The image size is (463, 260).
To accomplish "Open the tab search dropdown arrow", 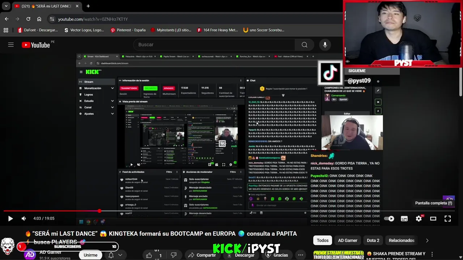I will tap(7, 6).
